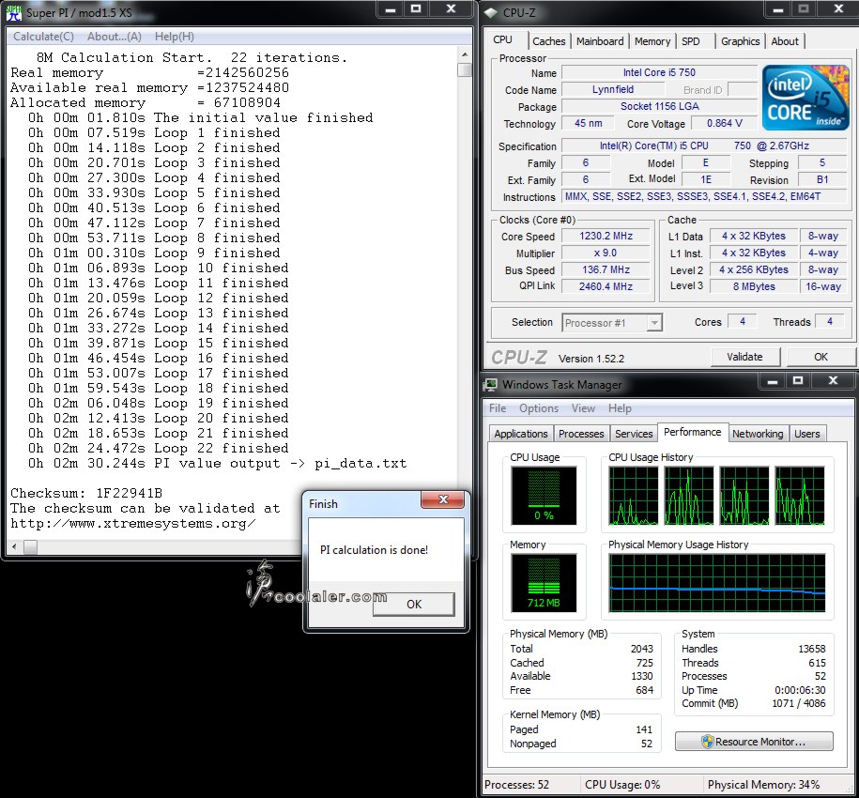The width and height of the screenshot is (859, 798).
Task: Close the Finish dialog with the X
Action: 443,499
